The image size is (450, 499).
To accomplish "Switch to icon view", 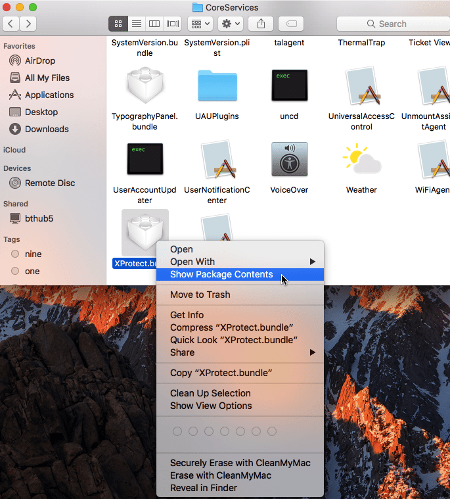I will tap(118, 24).
